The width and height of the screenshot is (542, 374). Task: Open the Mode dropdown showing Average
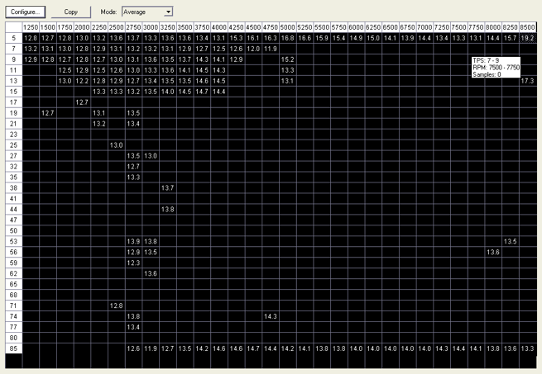[x=146, y=12]
